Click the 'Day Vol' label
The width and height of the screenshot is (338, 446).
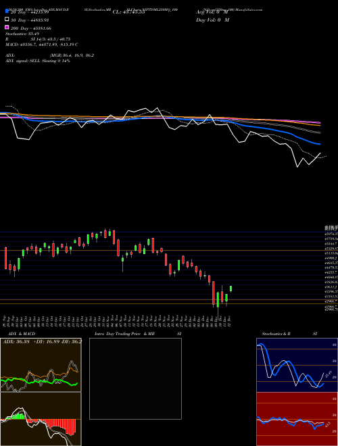212,20
